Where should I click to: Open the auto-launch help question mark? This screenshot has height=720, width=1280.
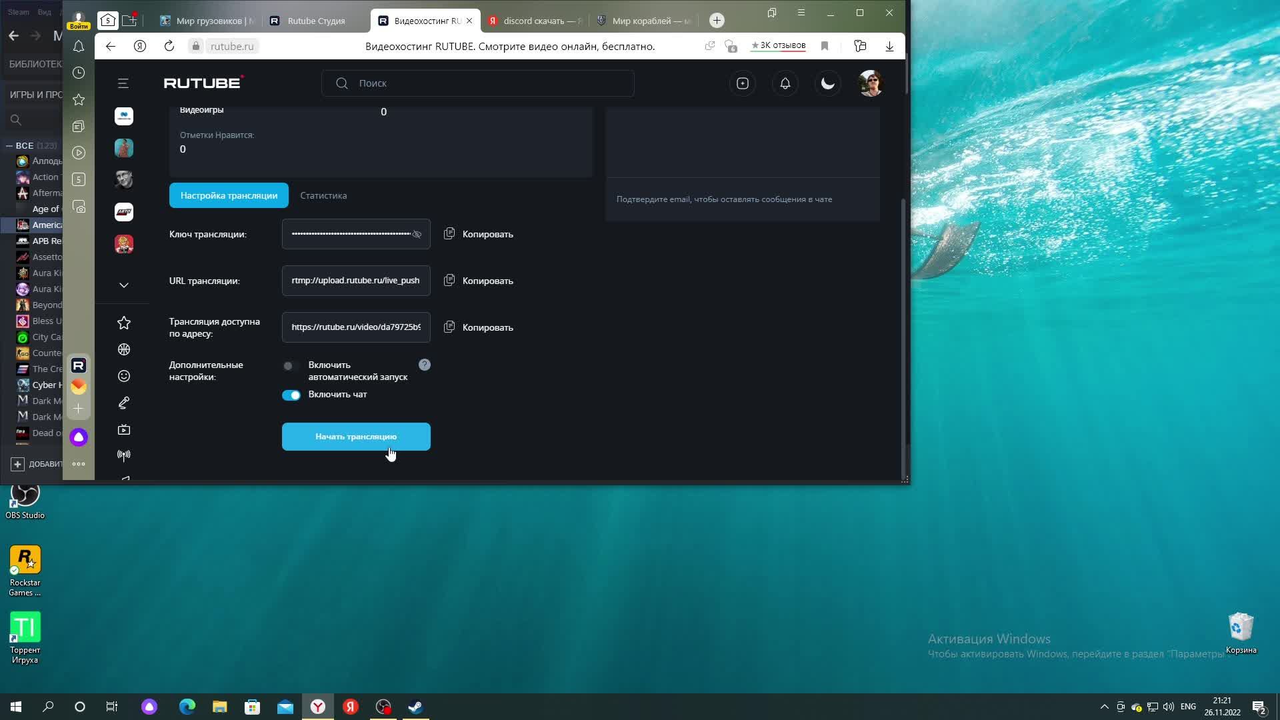[x=425, y=365]
